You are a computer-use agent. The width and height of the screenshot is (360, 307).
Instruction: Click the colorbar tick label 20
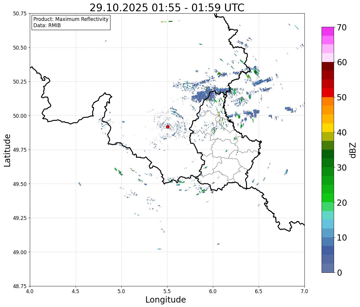pyautogui.click(x=341, y=203)
